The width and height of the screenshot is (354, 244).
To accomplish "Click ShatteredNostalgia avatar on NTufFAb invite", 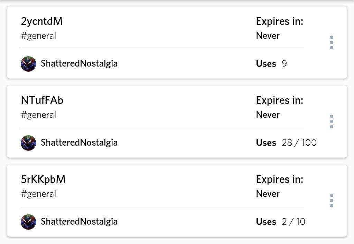I will tap(28, 143).
